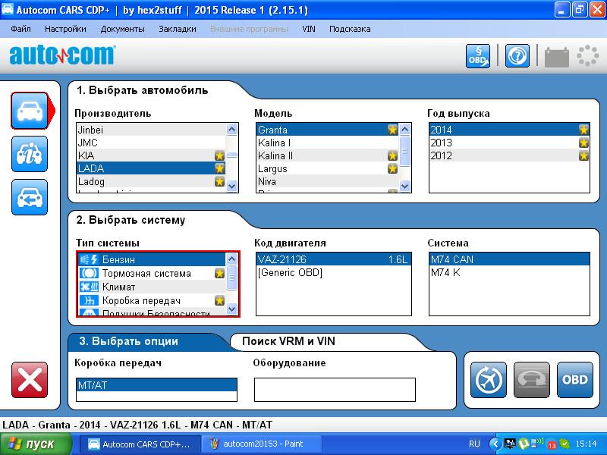
Task: Toggle favorite star for Kalina II model
Action: [x=392, y=155]
